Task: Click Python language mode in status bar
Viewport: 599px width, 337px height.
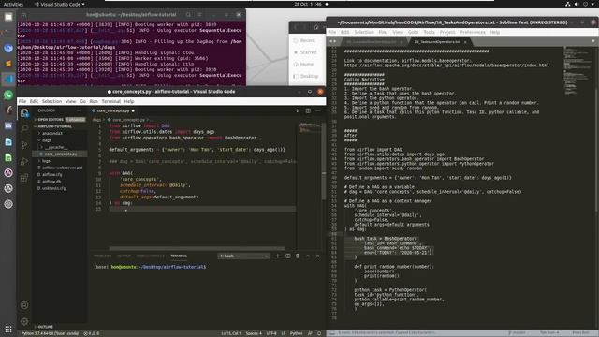Action: [296, 333]
